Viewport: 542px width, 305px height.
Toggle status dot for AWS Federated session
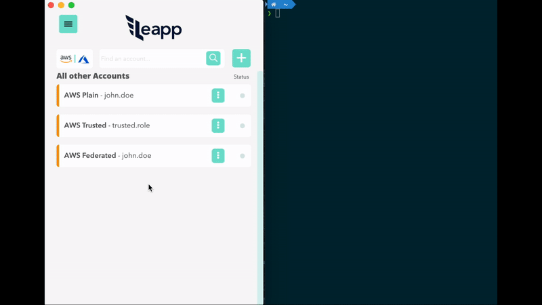[243, 156]
